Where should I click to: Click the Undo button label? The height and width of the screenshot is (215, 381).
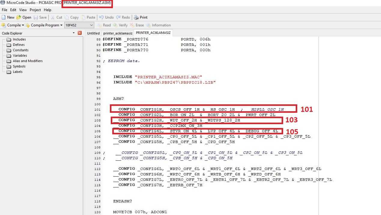point(109,17)
